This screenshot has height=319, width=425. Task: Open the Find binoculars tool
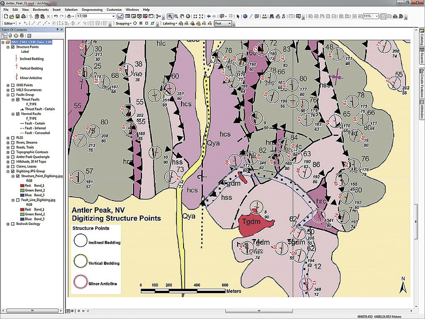click(x=271, y=17)
